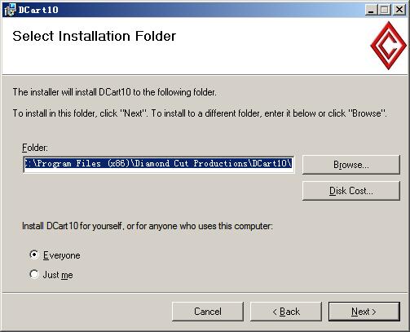
Task: Click the 'Install DCart10 for yourself' prompt text
Action: coord(148,226)
